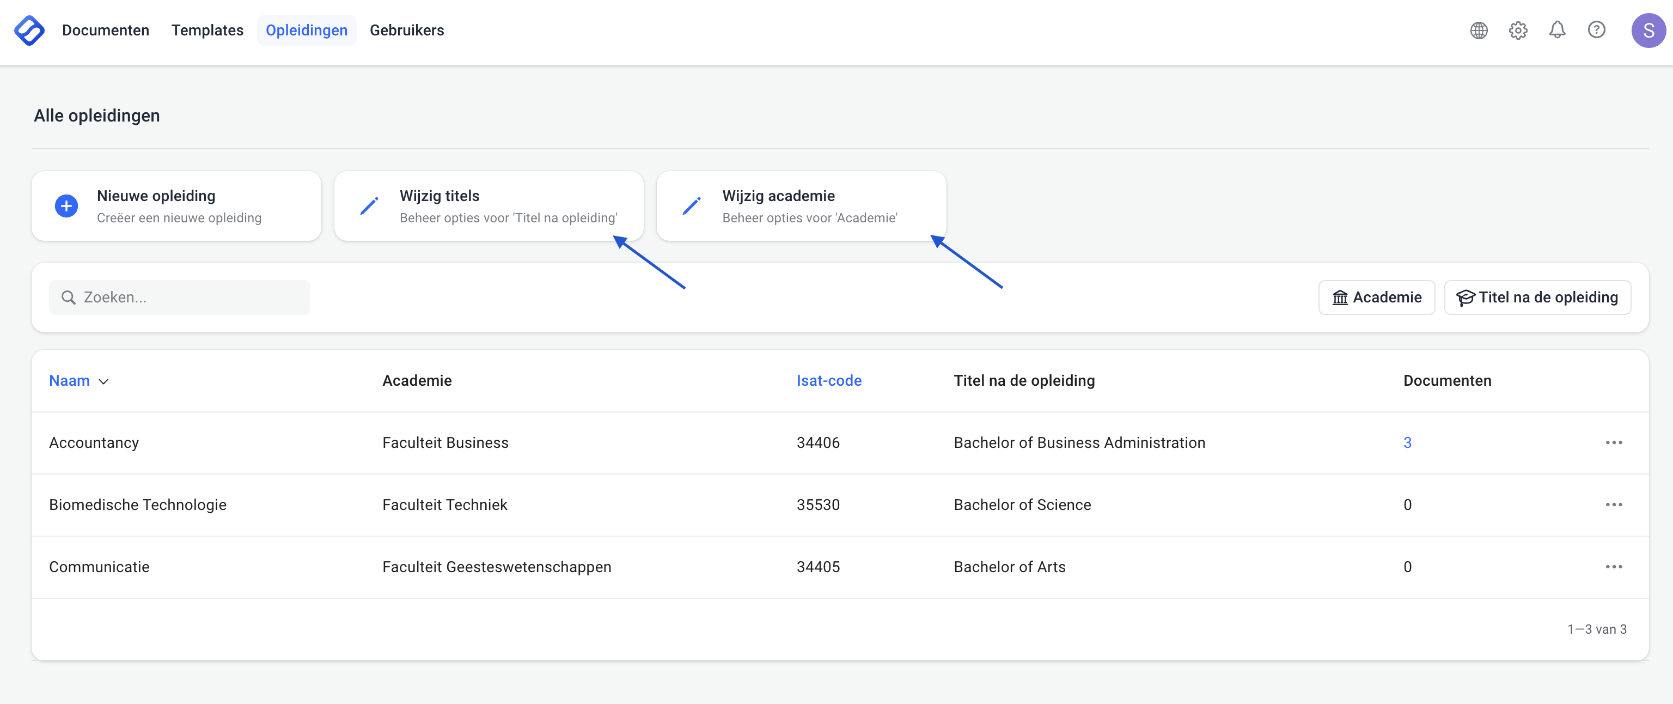The image size is (1673, 704).
Task: Open notifications bell
Action: (1557, 30)
